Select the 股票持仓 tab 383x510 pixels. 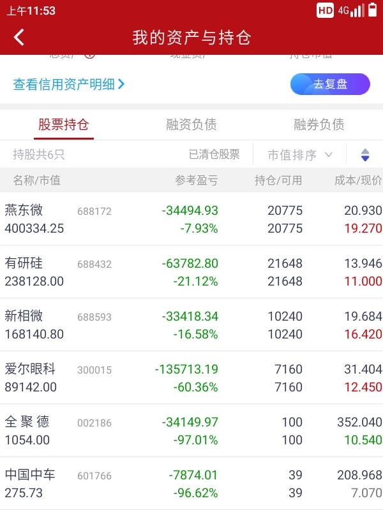pyautogui.click(x=63, y=124)
